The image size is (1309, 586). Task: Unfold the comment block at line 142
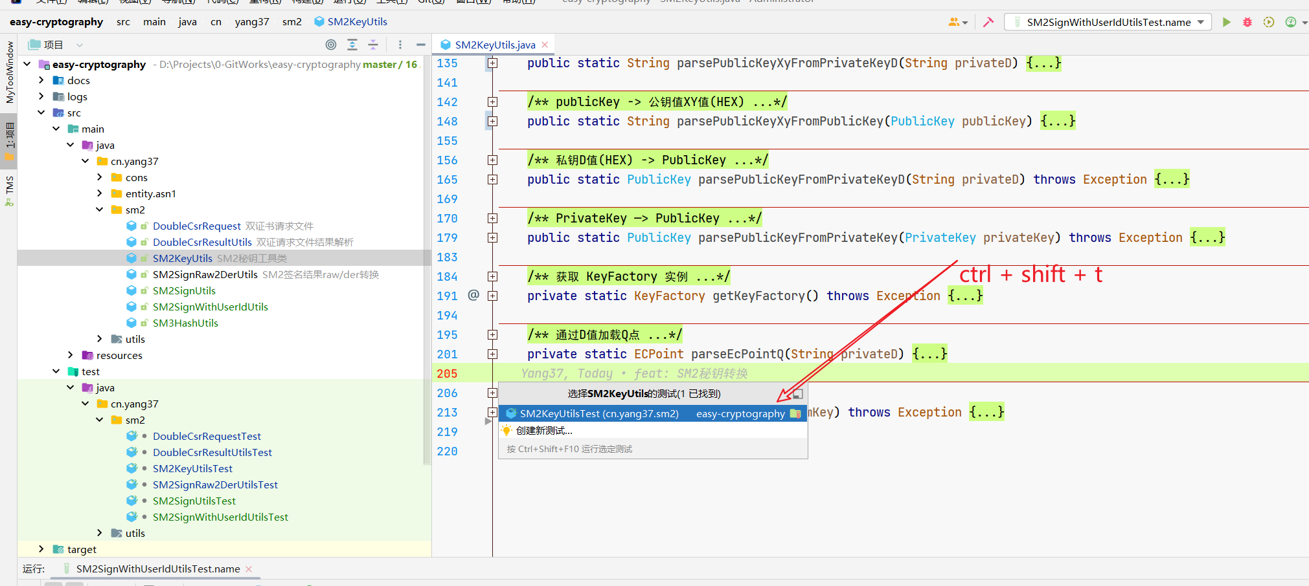click(493, 102)
